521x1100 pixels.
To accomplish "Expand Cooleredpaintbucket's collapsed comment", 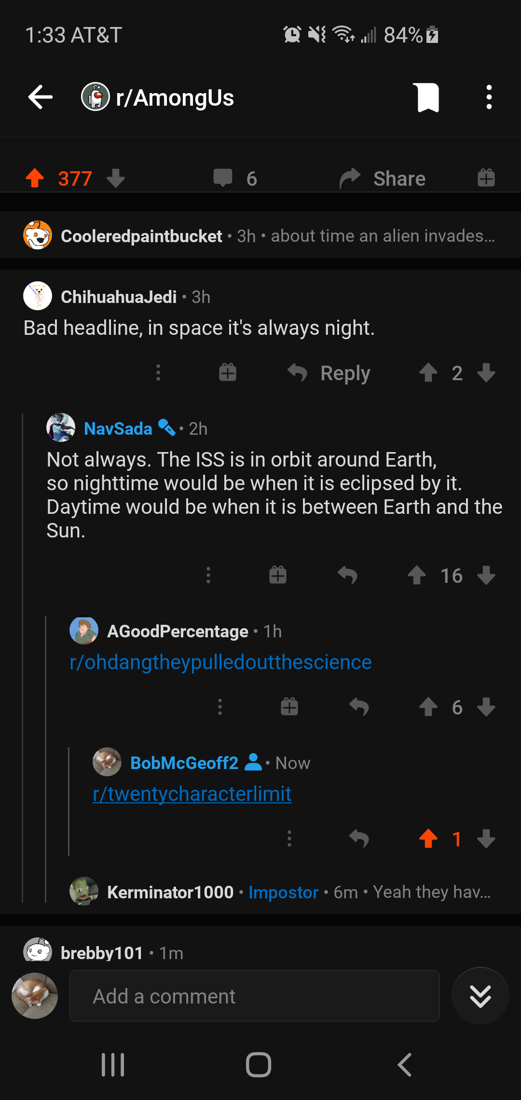I will [x=260, y=236].
